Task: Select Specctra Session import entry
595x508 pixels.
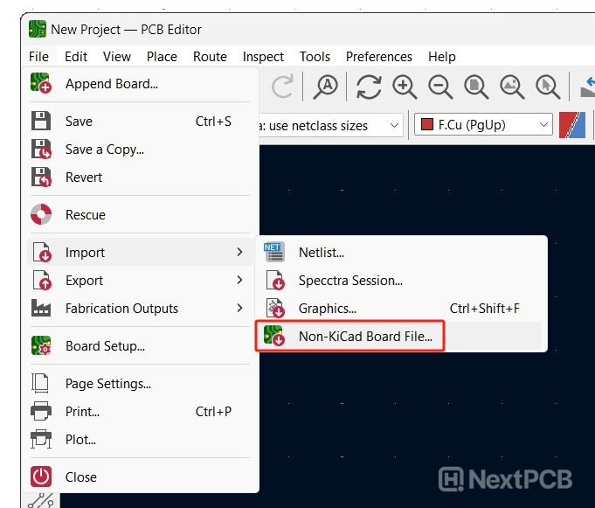Action: coord(349,281)
